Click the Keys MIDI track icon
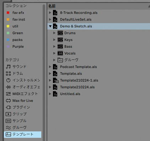This screenshot has height=141, width=150. click(60, 40)
